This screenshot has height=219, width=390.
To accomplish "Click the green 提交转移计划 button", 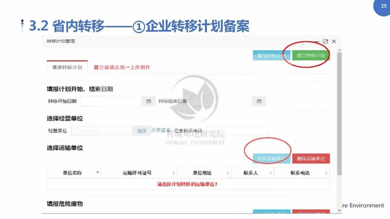I will click(311, 55).
